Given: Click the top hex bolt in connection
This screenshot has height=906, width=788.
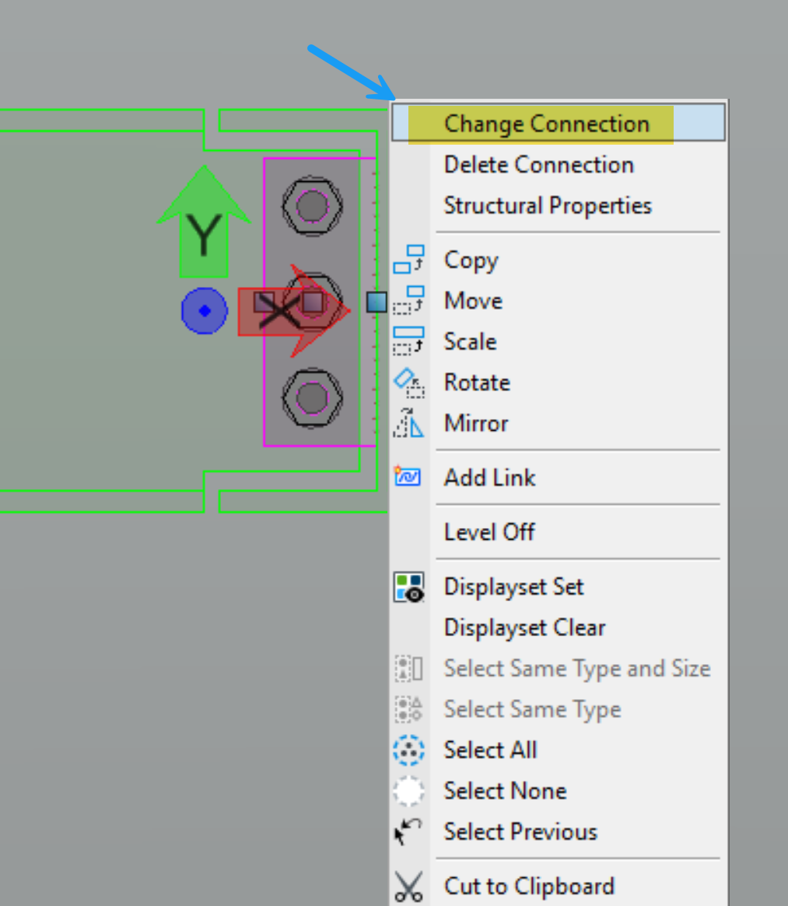Looking at the screenshot, I should 312,206.
